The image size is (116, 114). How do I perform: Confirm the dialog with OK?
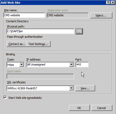[80, 108]
